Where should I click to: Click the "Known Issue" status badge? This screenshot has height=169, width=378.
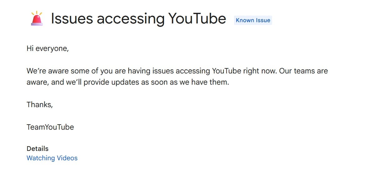pos(253,20)
